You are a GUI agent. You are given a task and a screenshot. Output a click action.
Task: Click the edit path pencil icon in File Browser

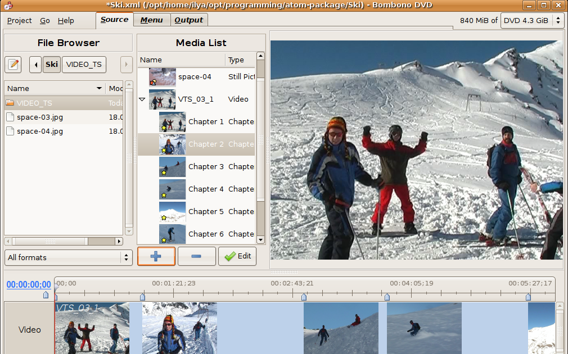13,65
